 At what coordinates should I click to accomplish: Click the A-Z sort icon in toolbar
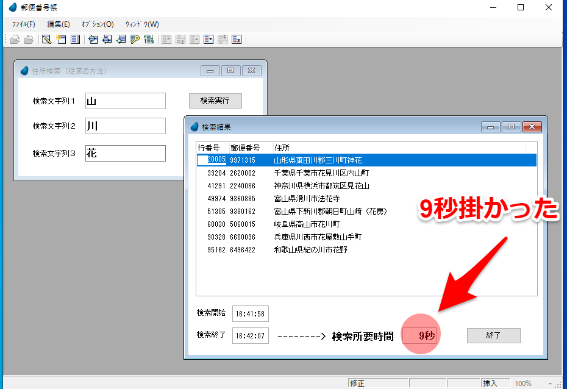click(148, 40)
